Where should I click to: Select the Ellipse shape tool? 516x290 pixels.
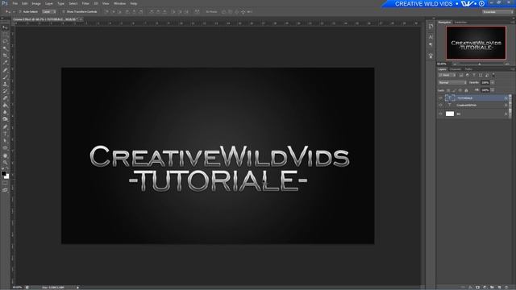[5, 148]
